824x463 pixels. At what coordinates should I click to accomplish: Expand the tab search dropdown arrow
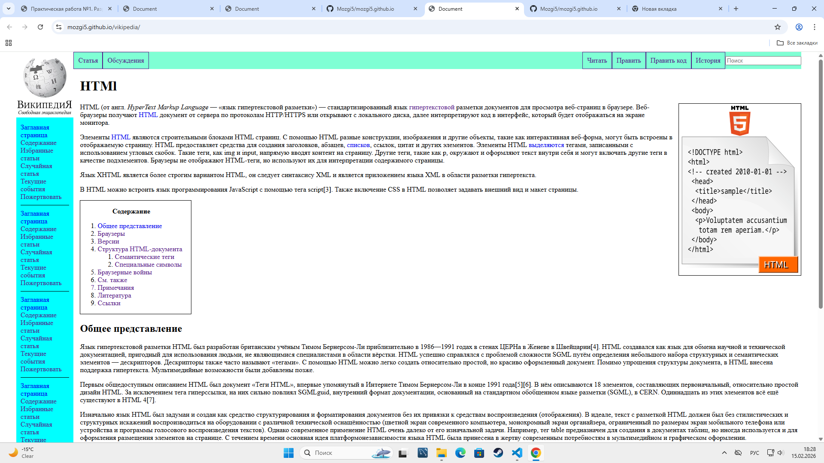9,9
